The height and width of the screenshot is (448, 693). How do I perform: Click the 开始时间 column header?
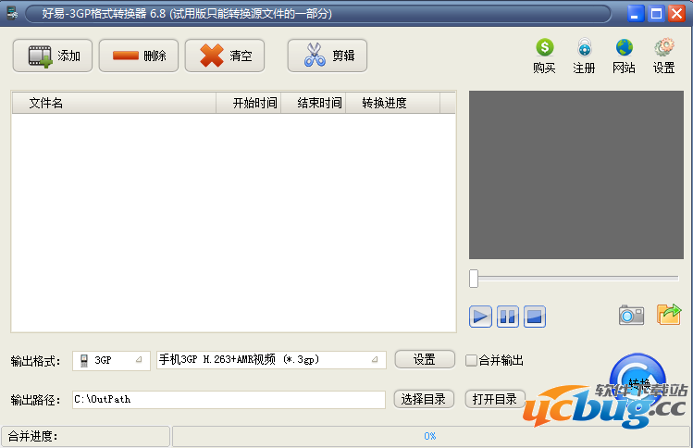249,103
